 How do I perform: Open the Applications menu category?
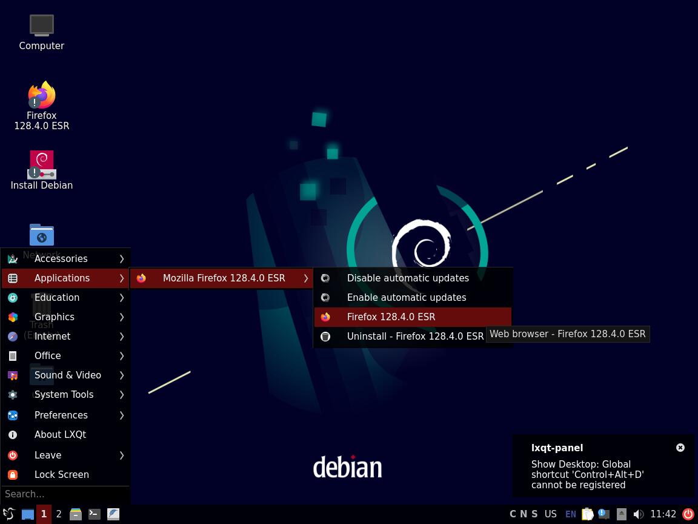coord(65,278)
